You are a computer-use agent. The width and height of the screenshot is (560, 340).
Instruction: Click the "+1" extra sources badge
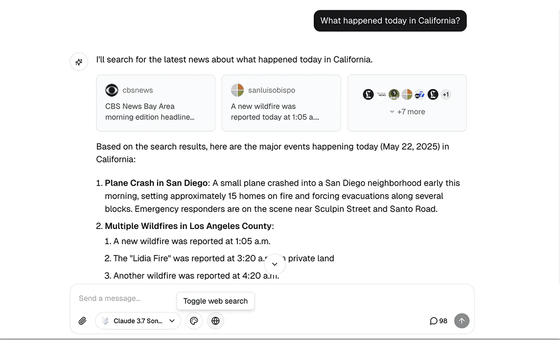click(x=445, y=94)
